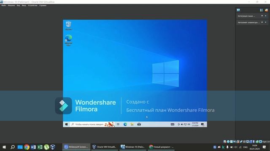270x151 pixels.
Task: Click the green K icon in host tray
Action: pyautogui.click(x=223, y=147)
